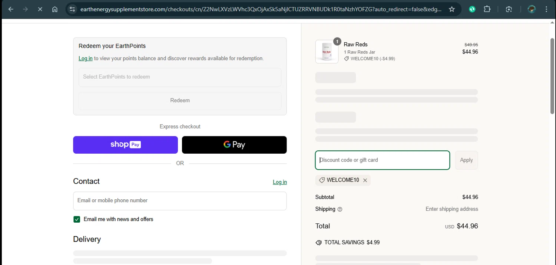The height and width of the screenshot is (265, 556).
Task: Click the shipping help question icon
Action: click(340, 209)
